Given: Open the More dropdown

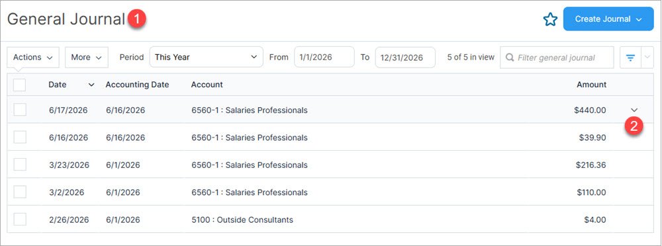Looking at the screenshot, I should 87,58.
